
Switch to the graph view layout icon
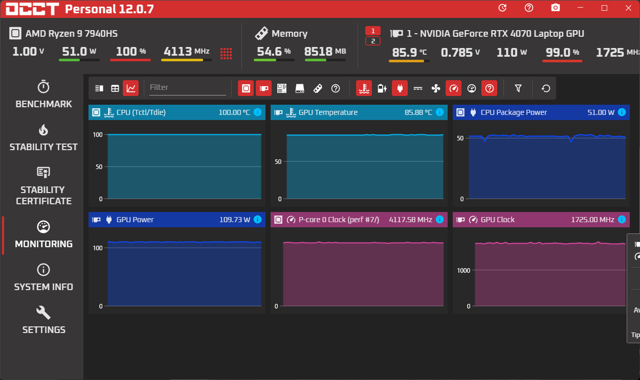[x=131, y=88]
